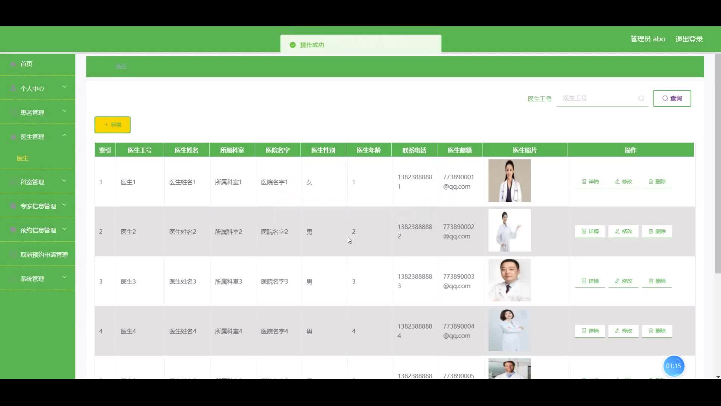Open the photo thumbnail of 医生3

pyautogui.click(x=509, y=280)
